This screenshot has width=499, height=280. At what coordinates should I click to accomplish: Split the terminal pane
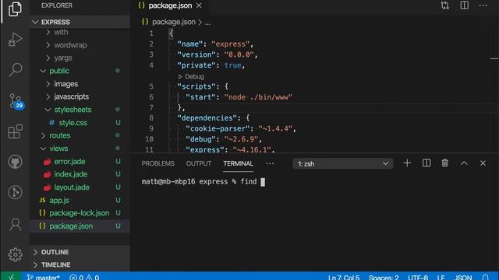tap(426, 163)
